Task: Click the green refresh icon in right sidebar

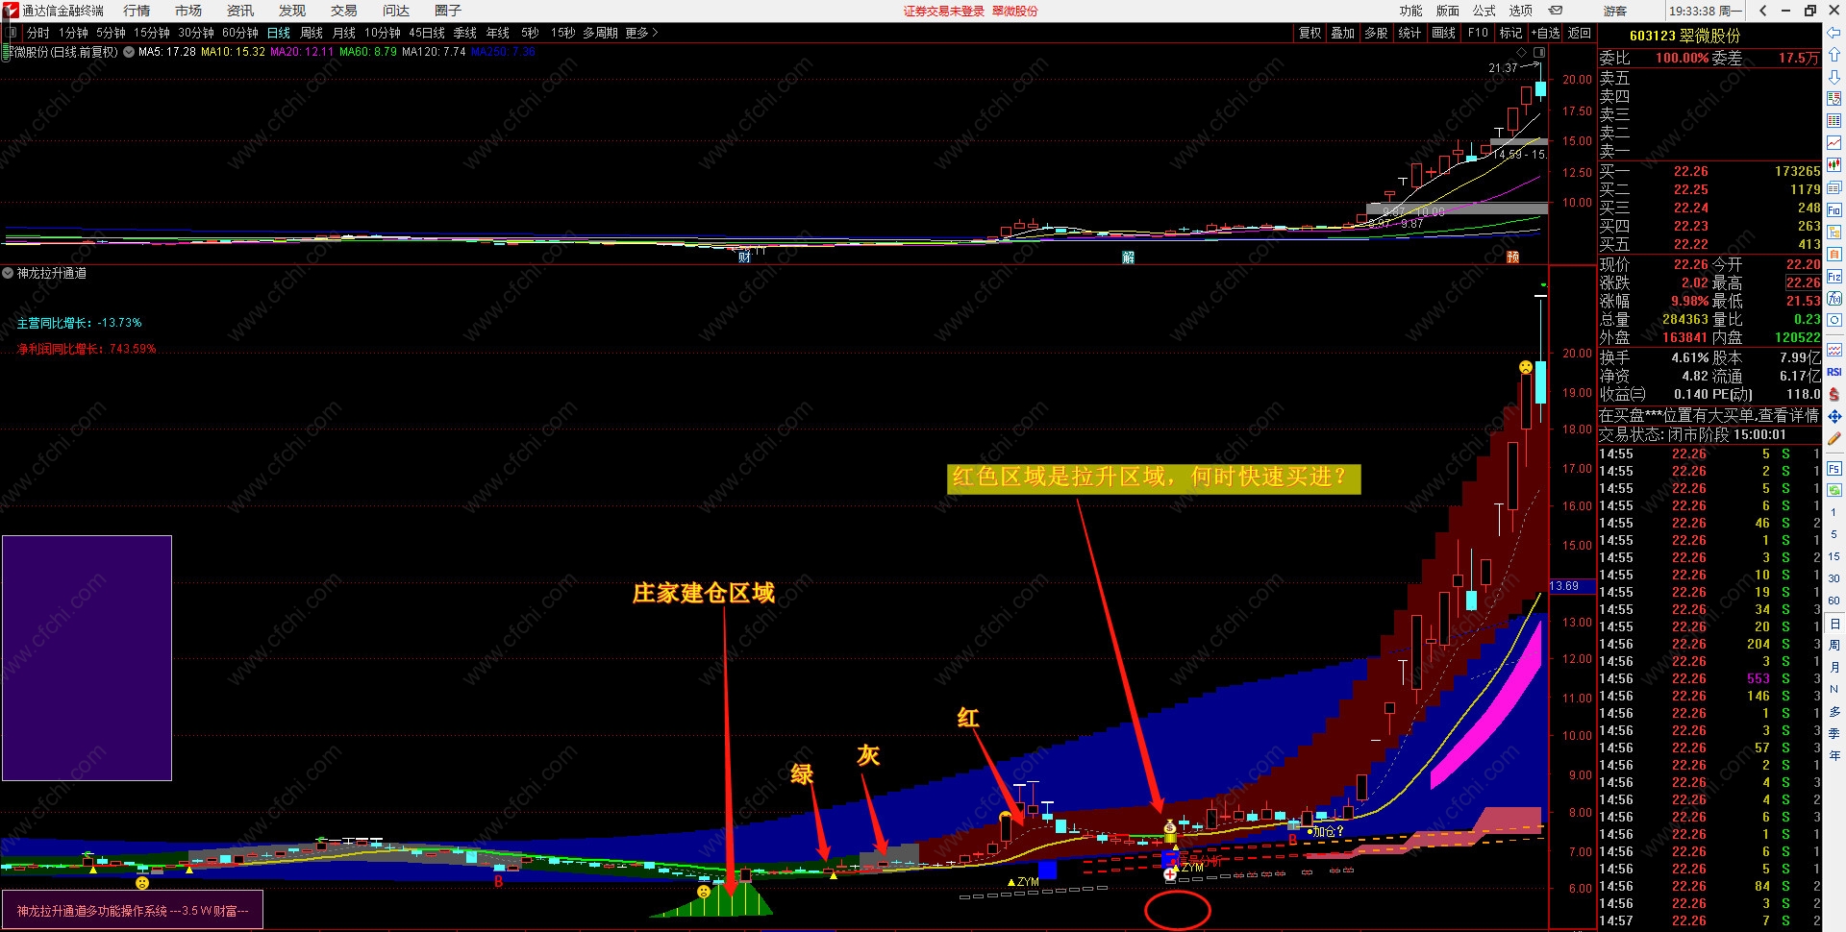Action: point(1834,490)
